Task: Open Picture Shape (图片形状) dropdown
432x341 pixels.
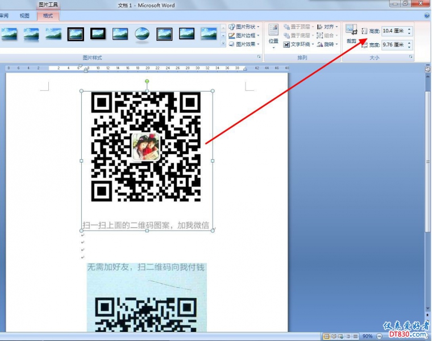Action: click(x=245, y=27)
